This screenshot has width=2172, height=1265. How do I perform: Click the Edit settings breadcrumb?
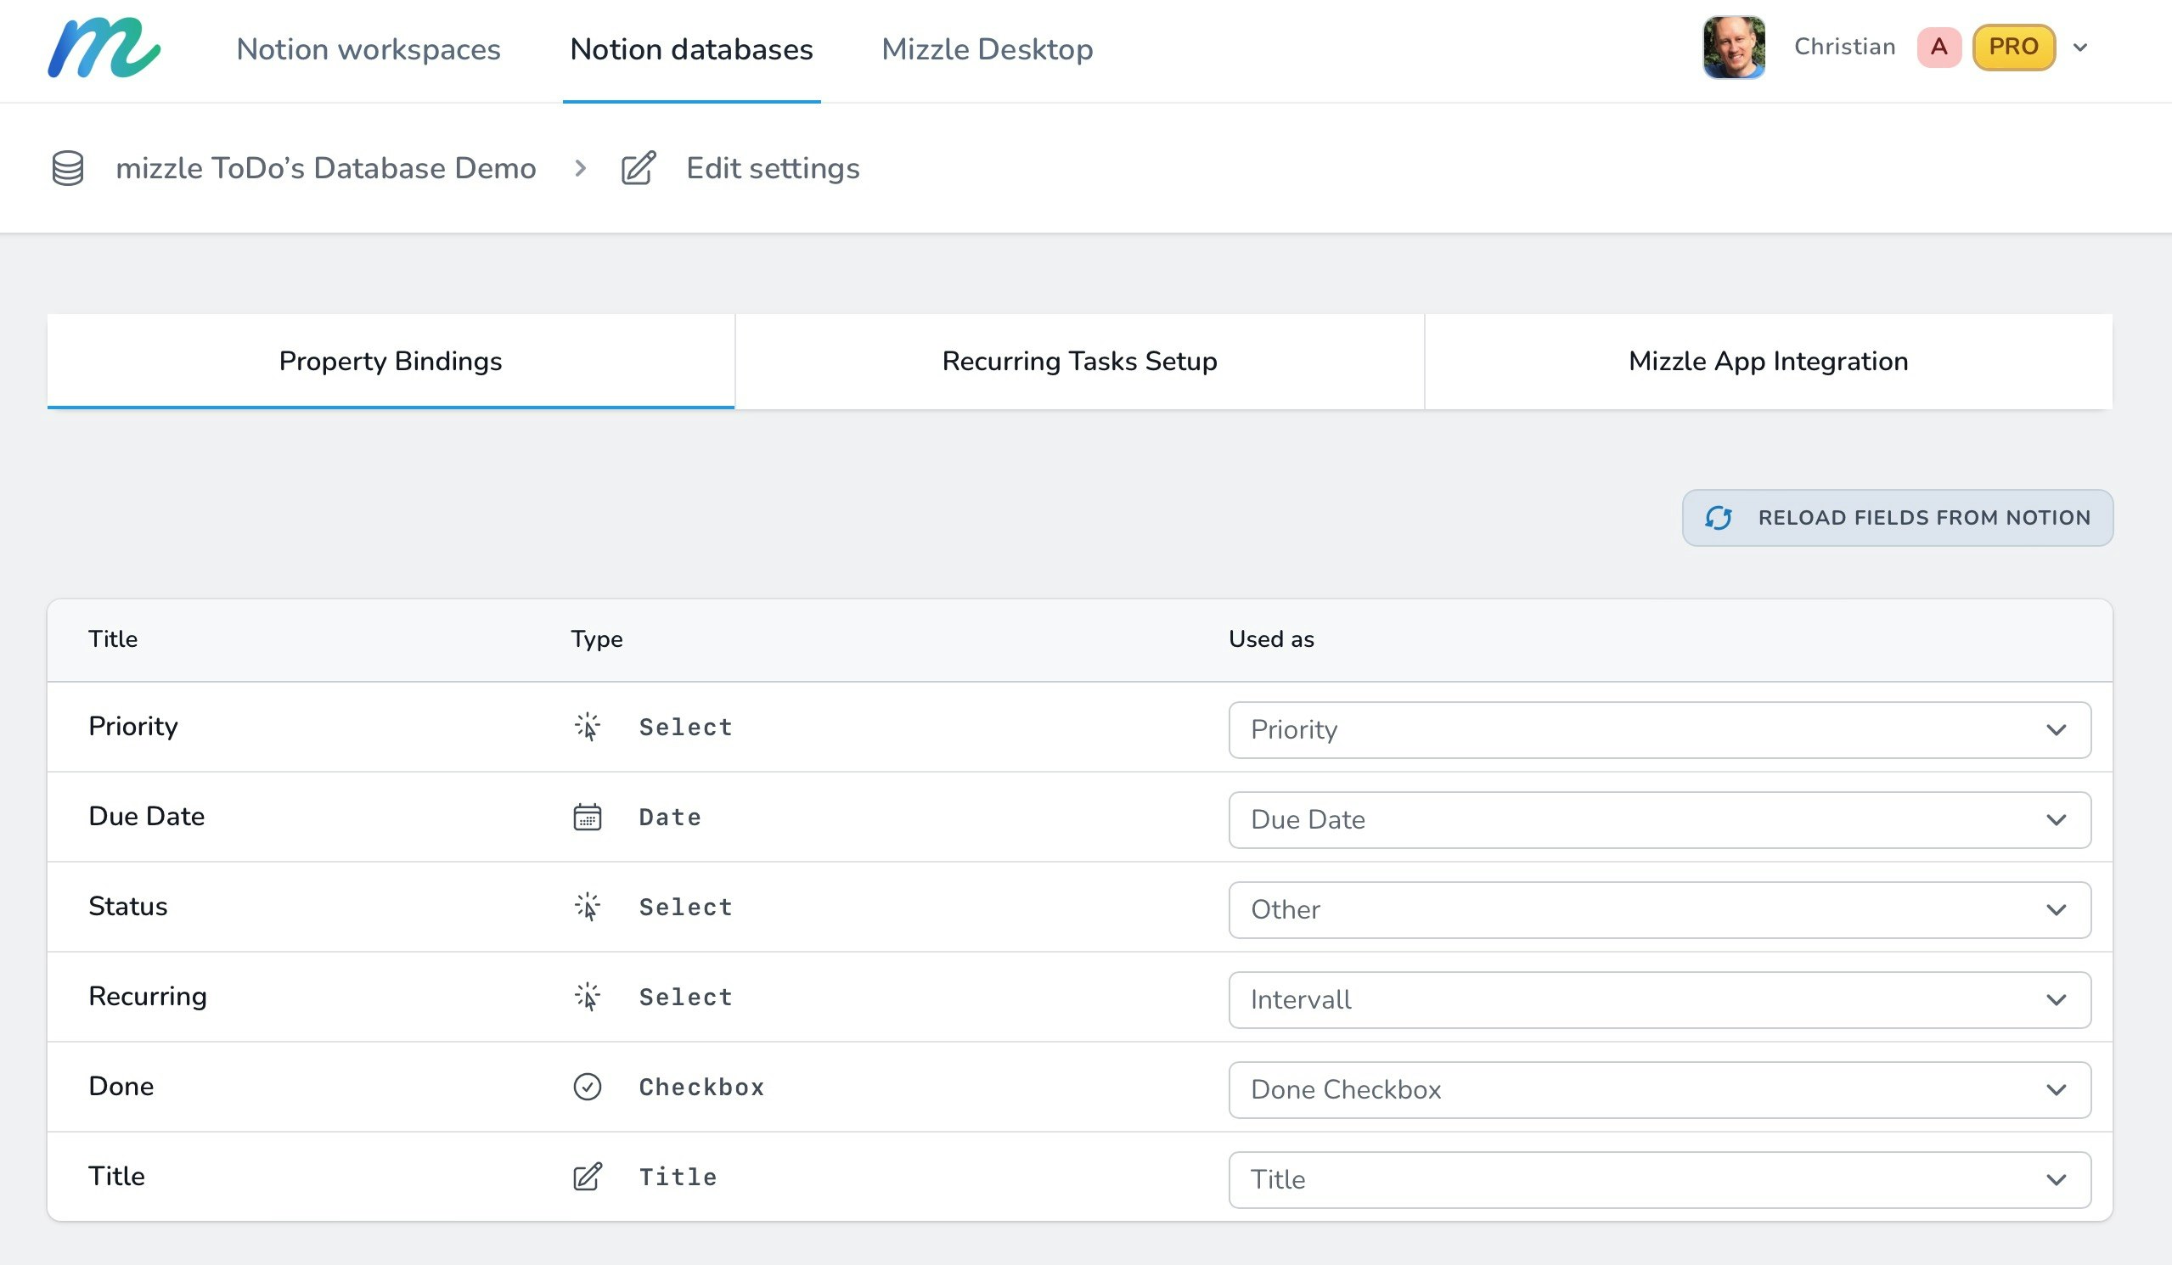click(773, 168)
